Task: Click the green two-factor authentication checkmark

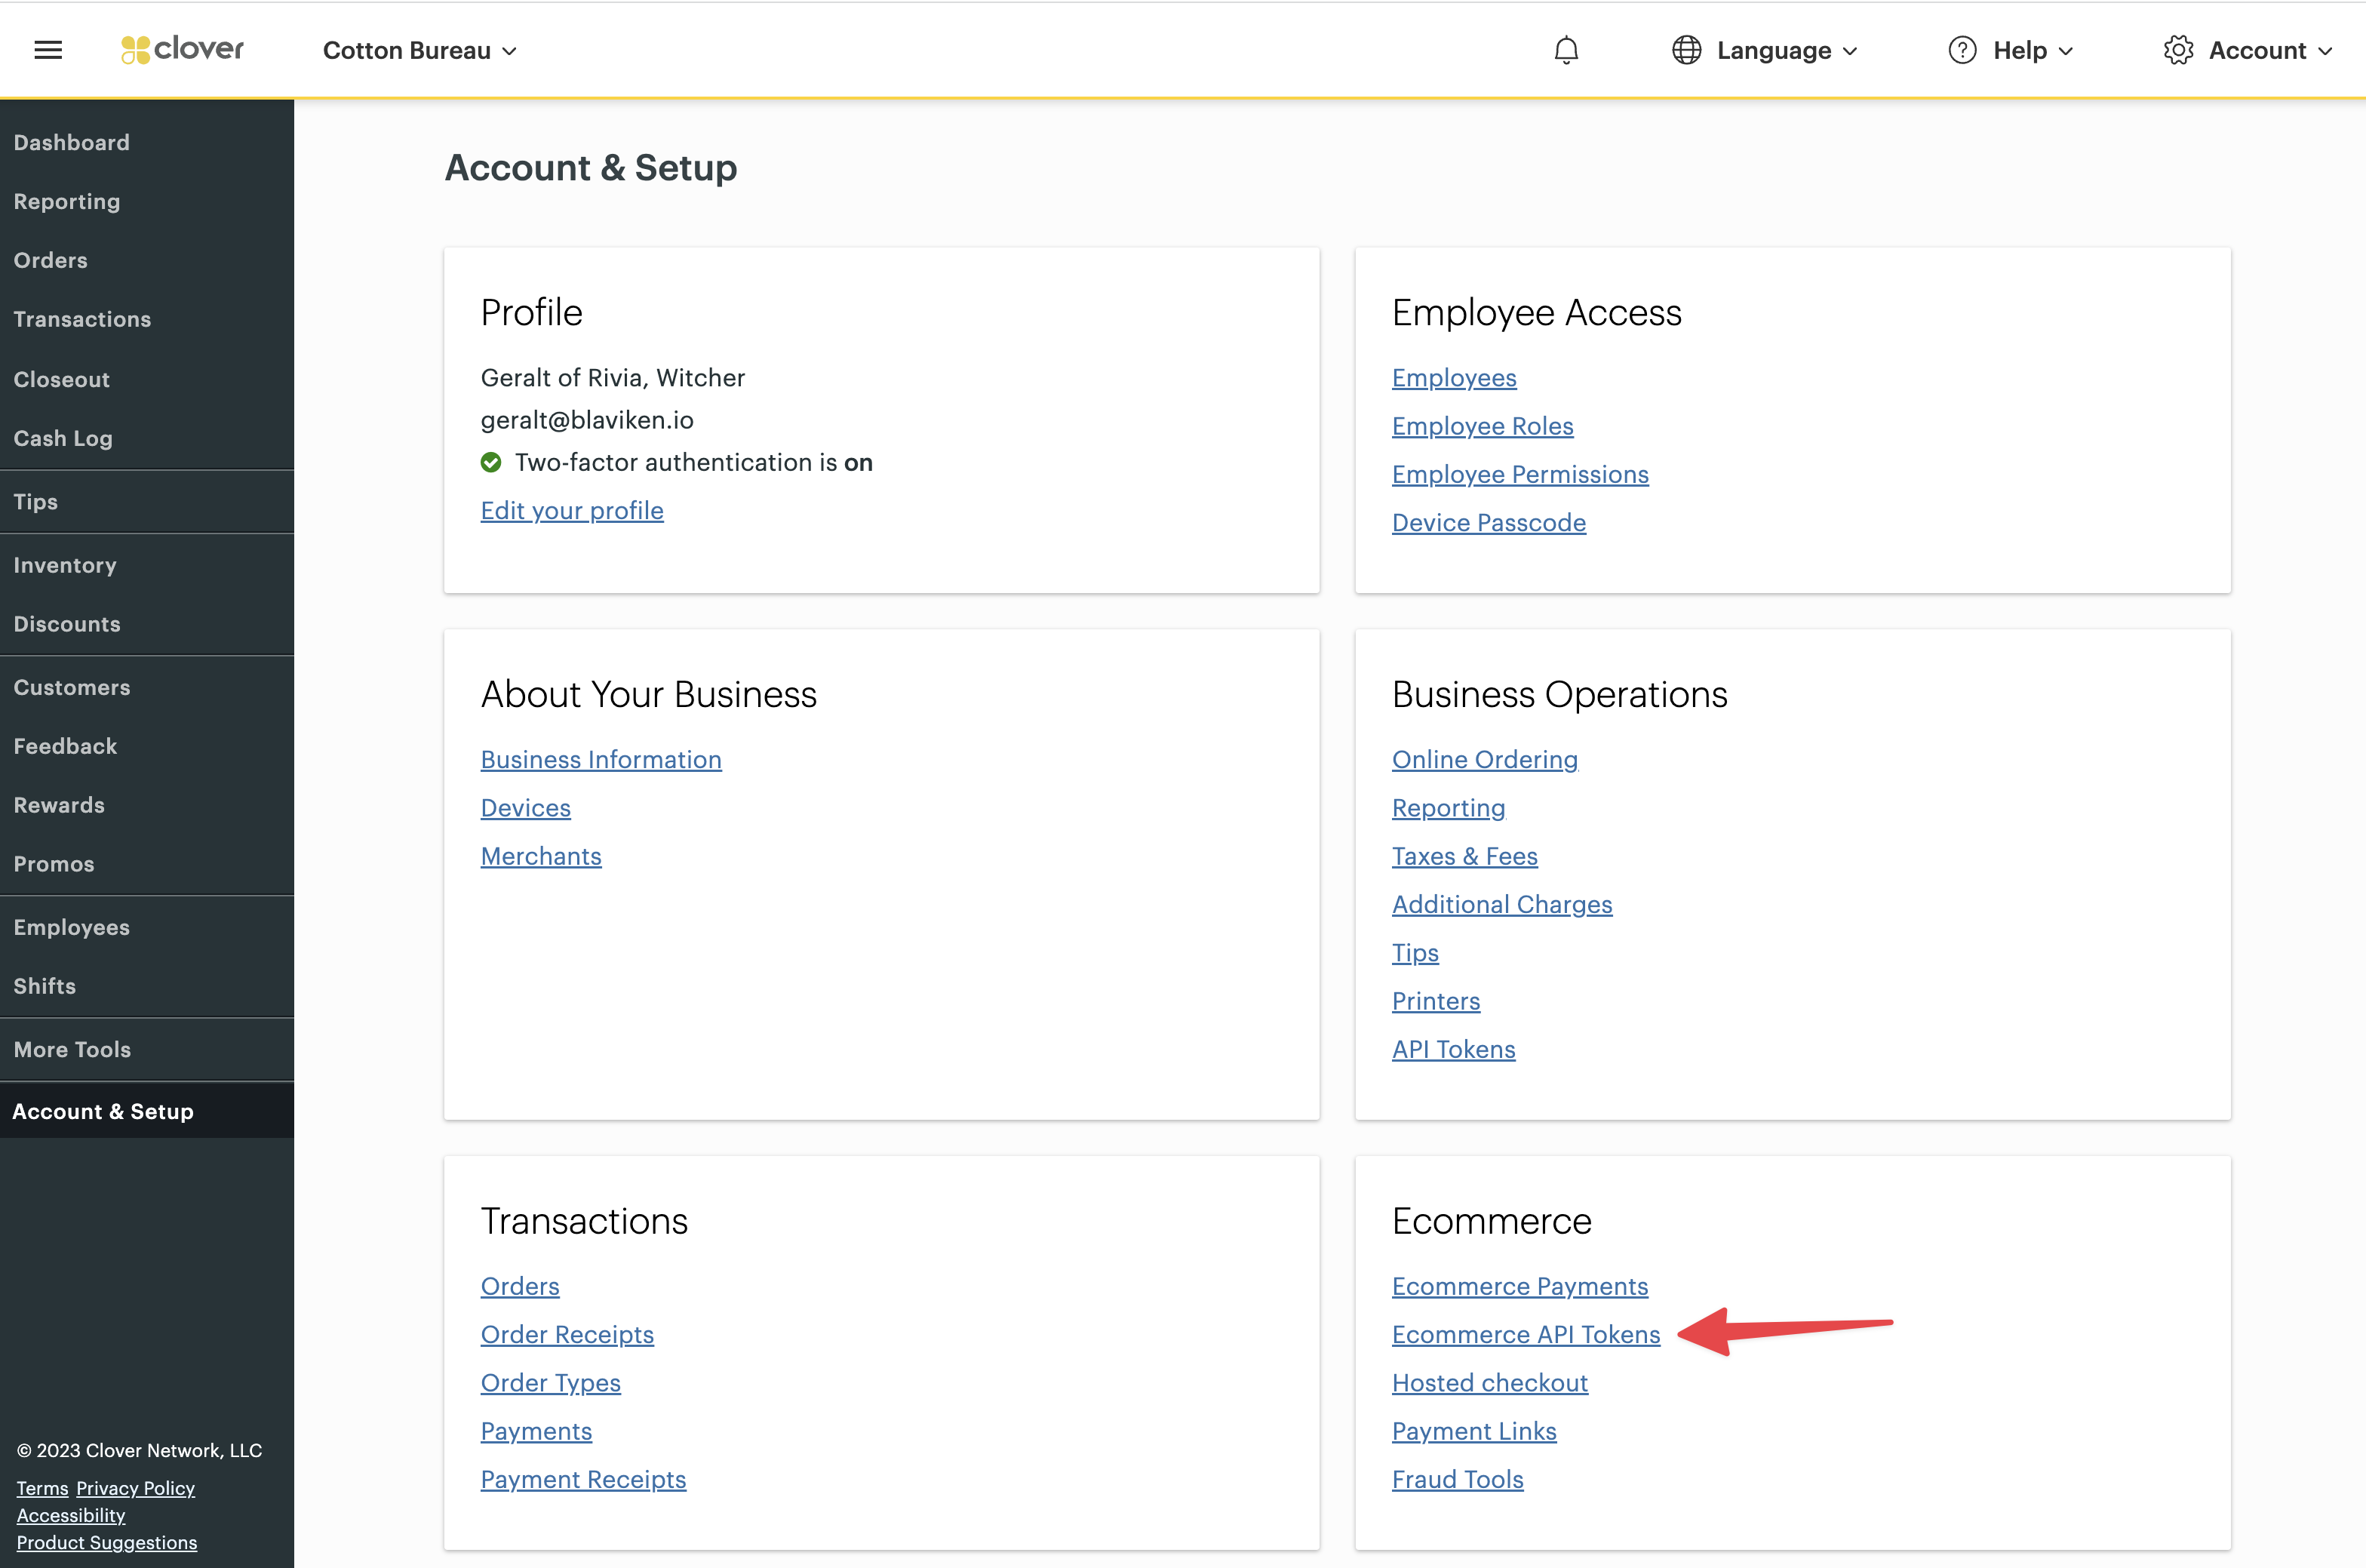Action: [x=491, y=462]
